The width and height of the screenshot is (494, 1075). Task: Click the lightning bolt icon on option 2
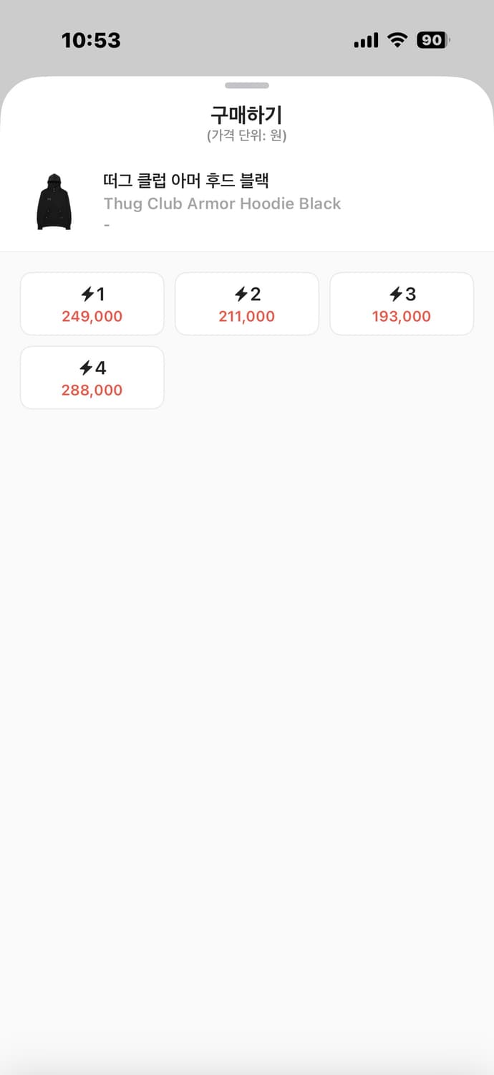(241, 294)
